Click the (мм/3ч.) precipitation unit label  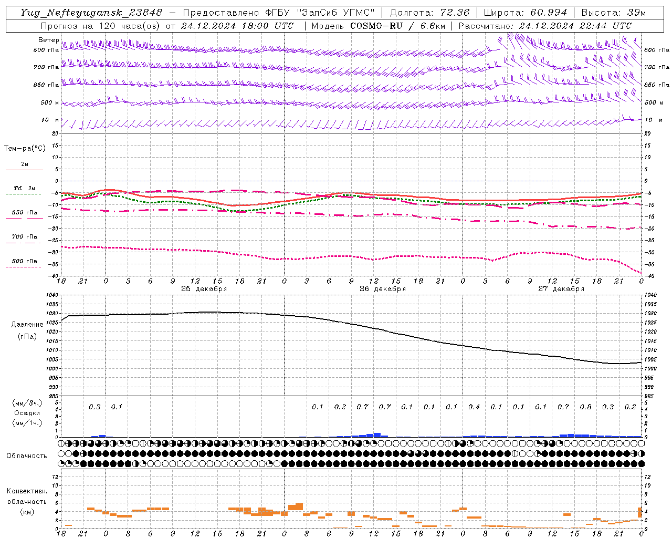27,403
